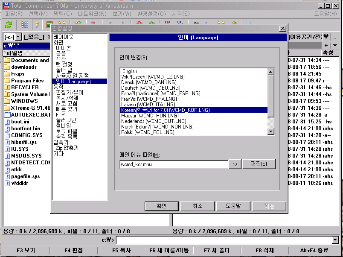Image resolution: width=343 pixels, height=257 pixels.
Task: Select Zip 압축기 settings page
Action: click(67, 148)
